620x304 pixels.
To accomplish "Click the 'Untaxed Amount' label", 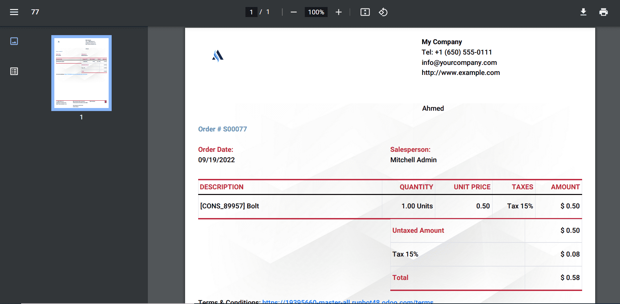I will [x=418, y=230].
